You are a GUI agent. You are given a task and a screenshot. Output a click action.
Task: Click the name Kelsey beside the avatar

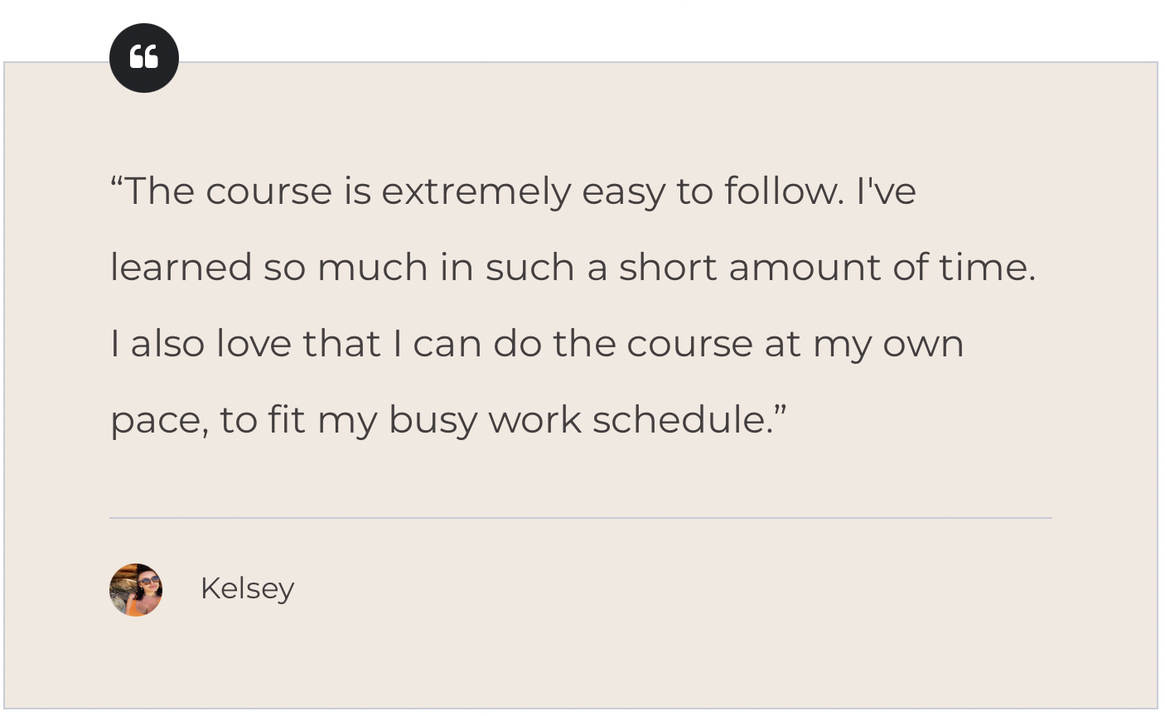(247, 589)
